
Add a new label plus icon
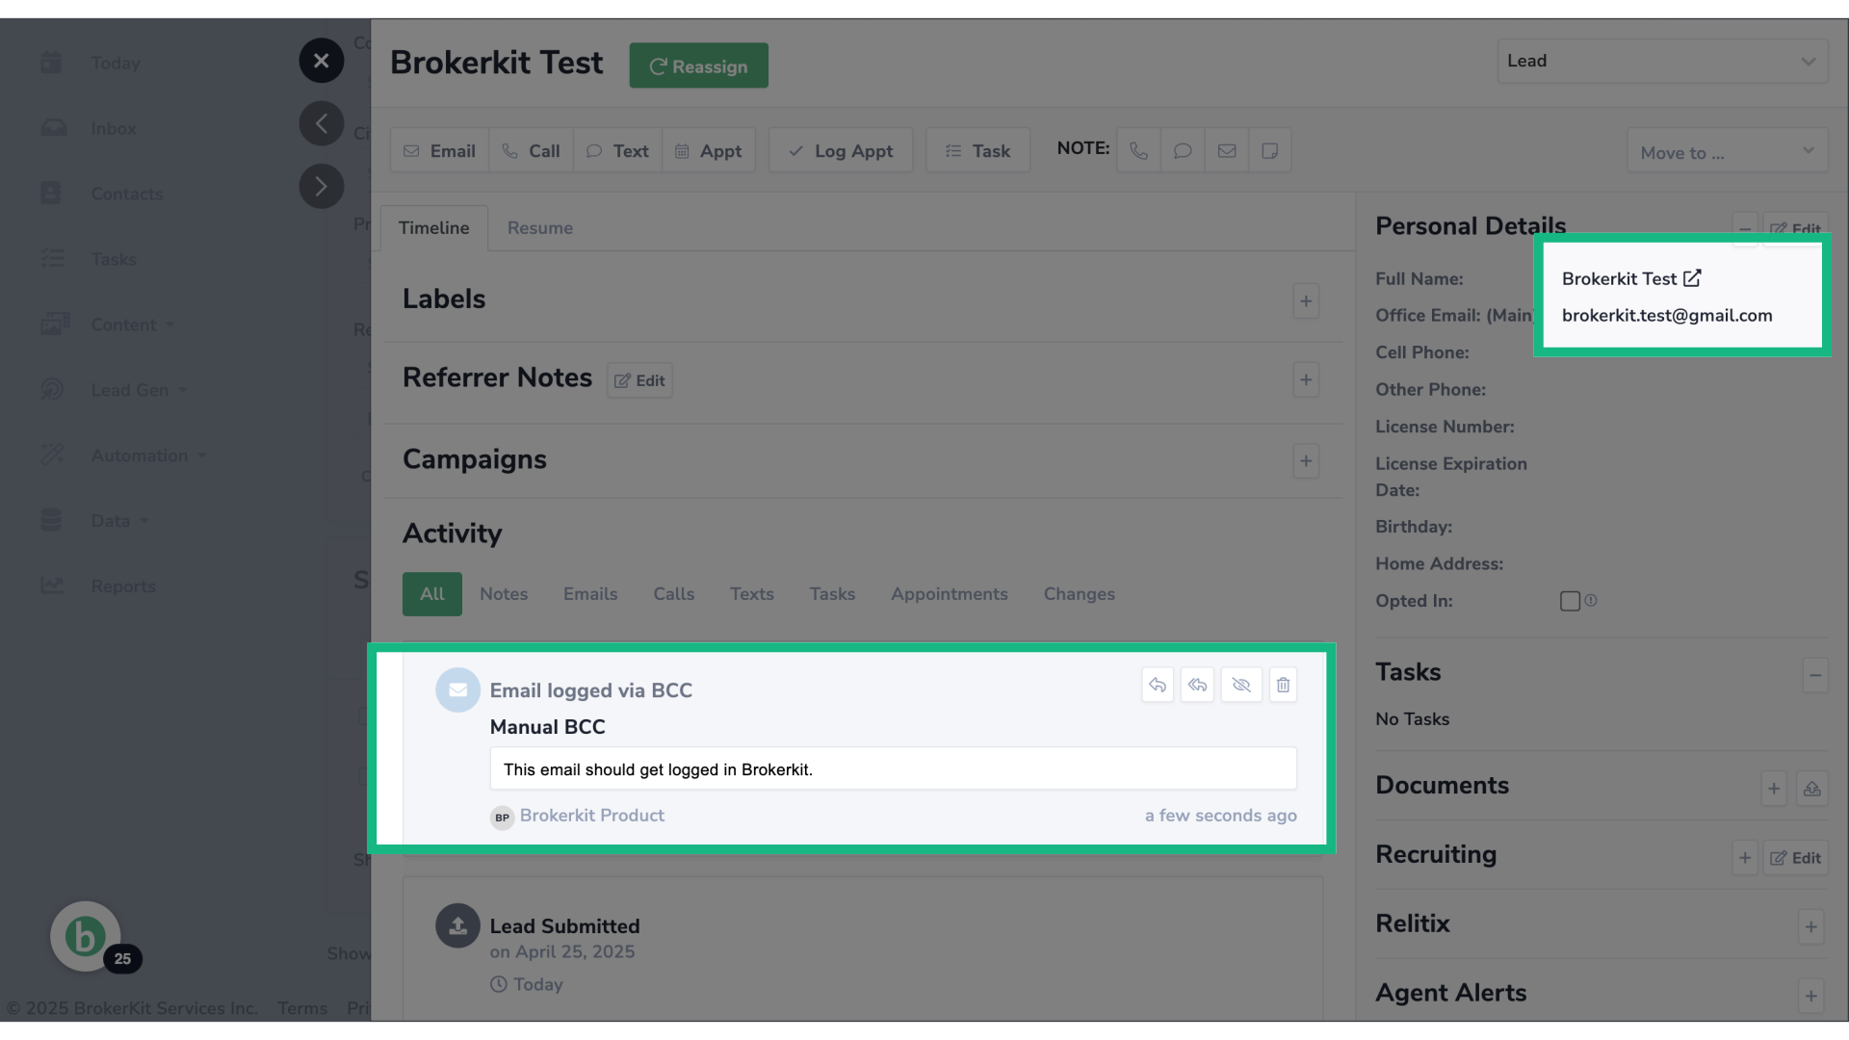1306,301
